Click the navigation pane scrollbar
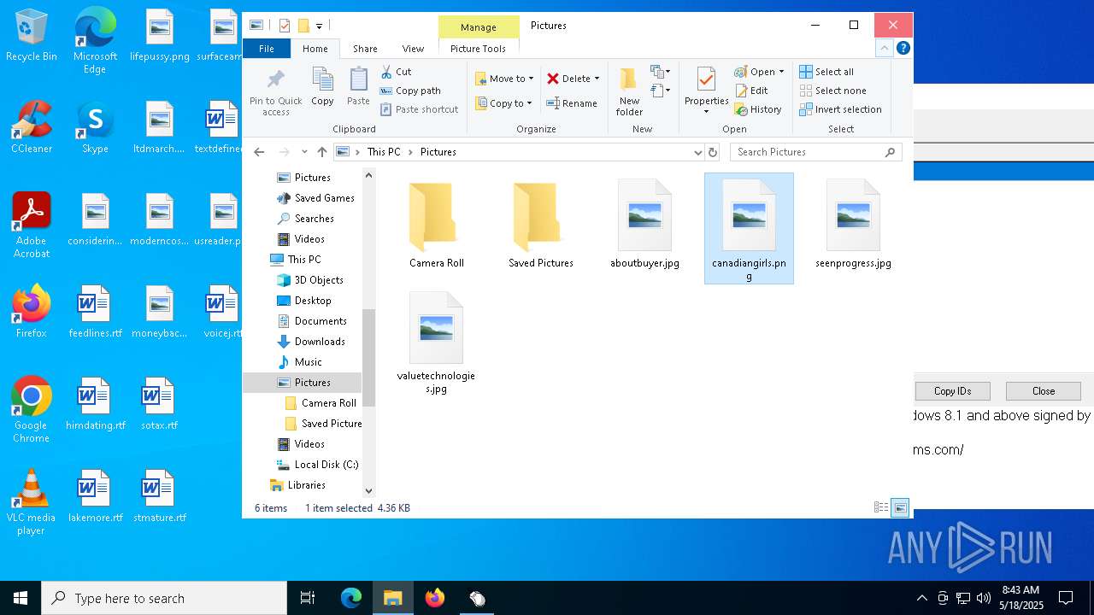The height and width of the screenshot is (615, 1094). pyautogui.click(x=368, y=357)
